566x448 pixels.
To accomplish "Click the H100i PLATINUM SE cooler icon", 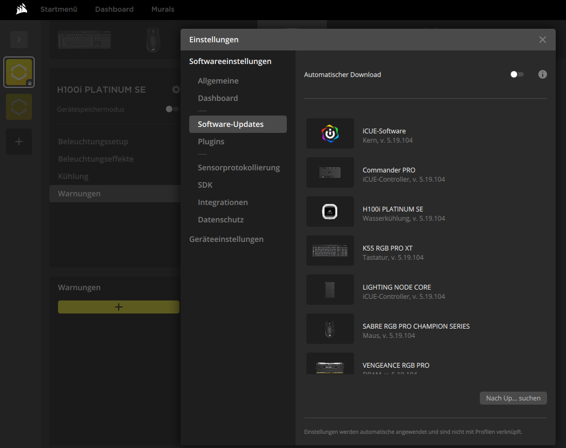I will coord(330,212).
